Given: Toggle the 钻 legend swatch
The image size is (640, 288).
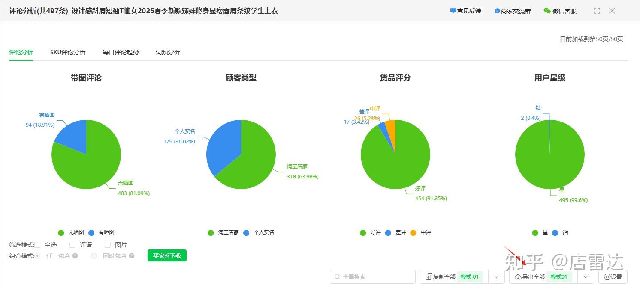Looking at the screenshot, I should 555,232.
